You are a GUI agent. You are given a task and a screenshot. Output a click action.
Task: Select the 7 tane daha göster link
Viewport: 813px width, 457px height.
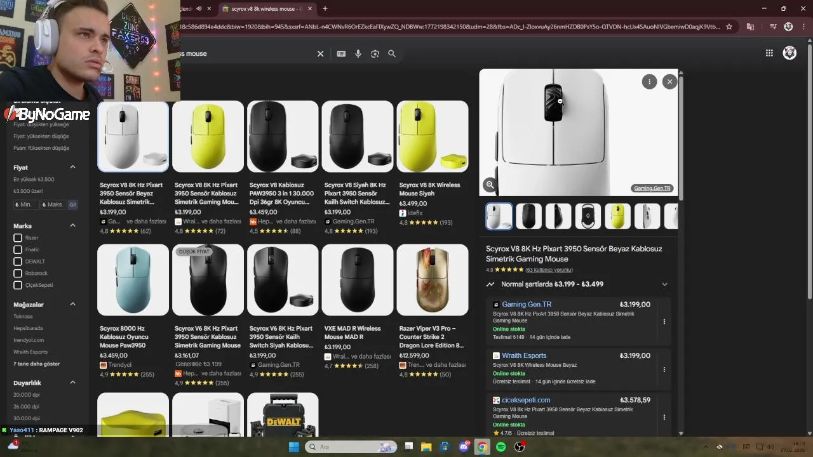pyautogui.click(x=37, y=364)
